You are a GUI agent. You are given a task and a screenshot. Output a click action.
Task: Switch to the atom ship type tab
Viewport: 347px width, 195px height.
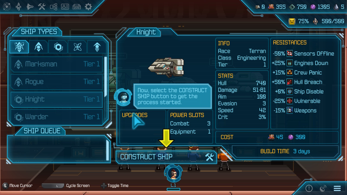click(78, 47)
